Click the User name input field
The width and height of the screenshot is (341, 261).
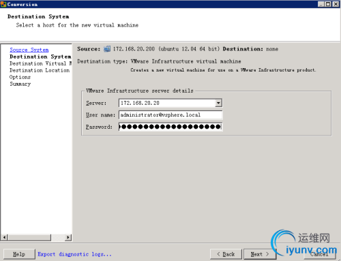(x=170, y=115)
